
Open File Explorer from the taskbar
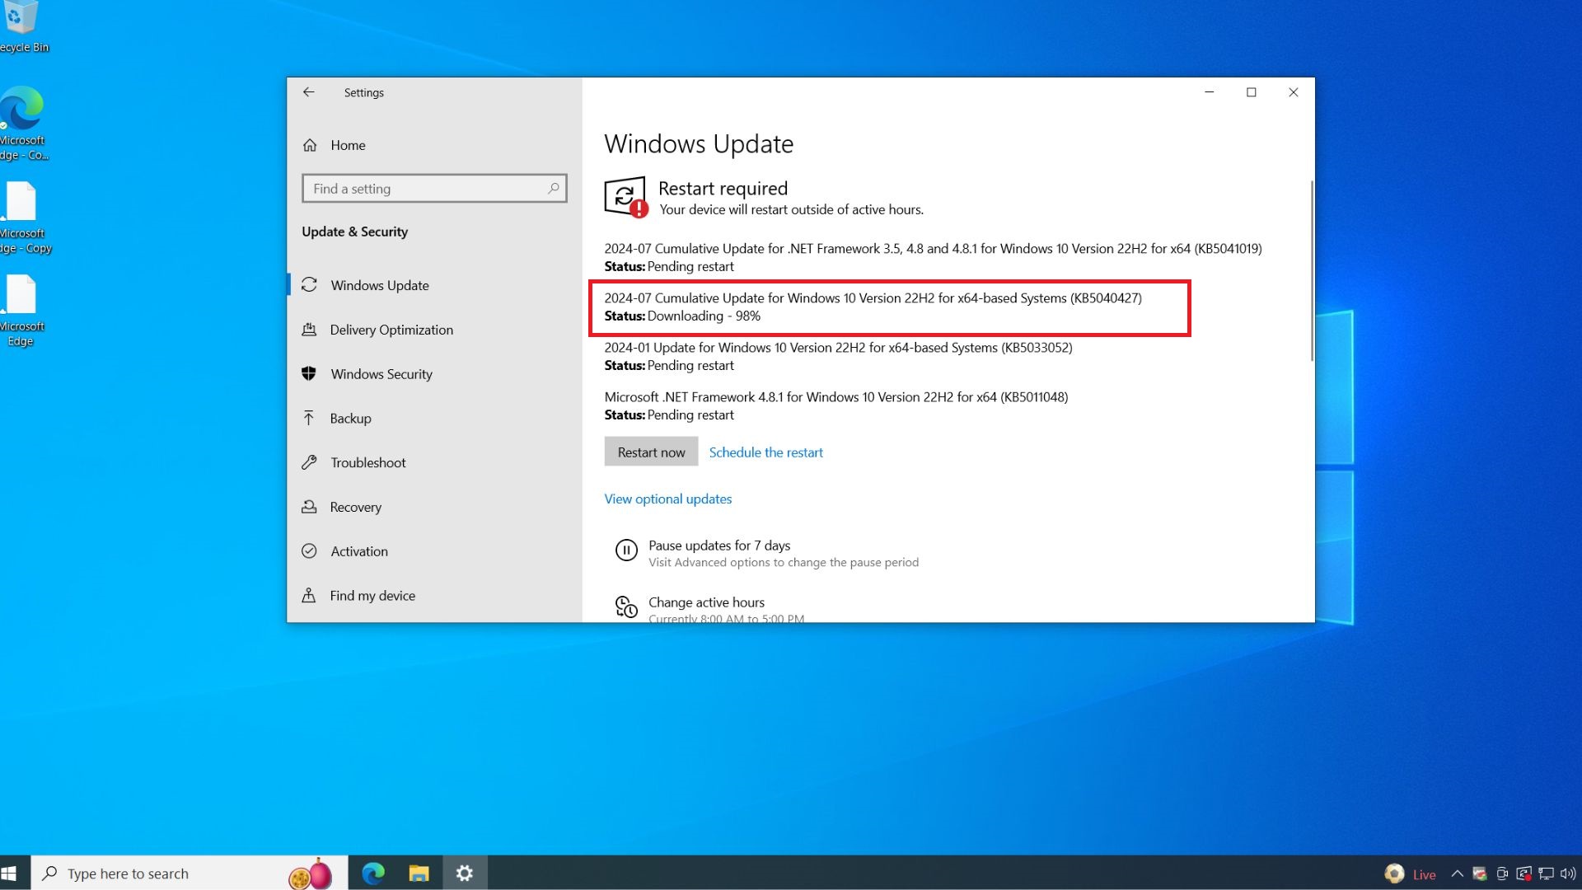pos(419,874)
